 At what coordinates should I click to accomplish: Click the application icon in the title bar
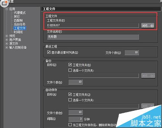click(4, 3)
